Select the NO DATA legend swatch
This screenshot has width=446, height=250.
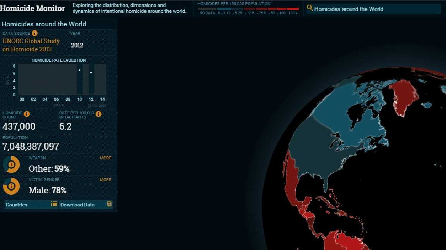[x=207, y=9]
